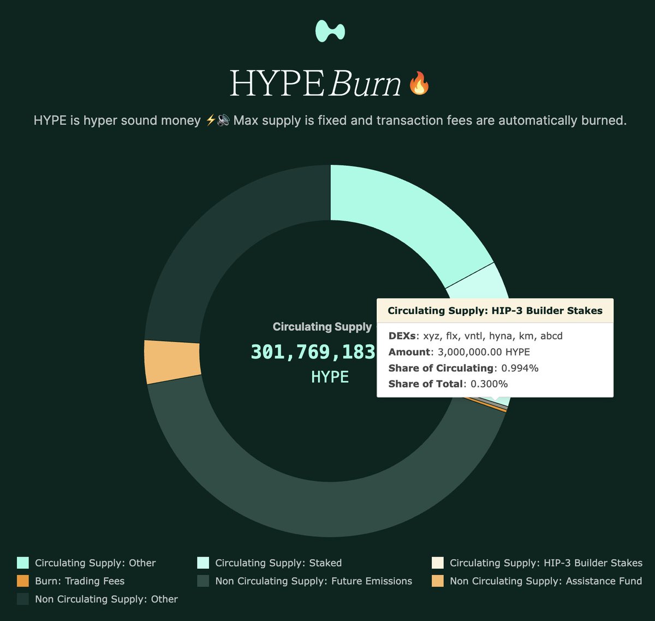Click the "Circulating Supply" center heading
The height and width of the screenshot is (621, 655).
(x=322, y=327)
